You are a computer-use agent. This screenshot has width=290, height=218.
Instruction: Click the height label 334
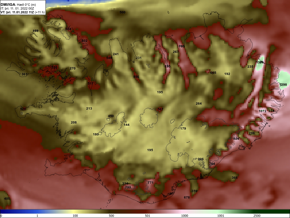125,183
